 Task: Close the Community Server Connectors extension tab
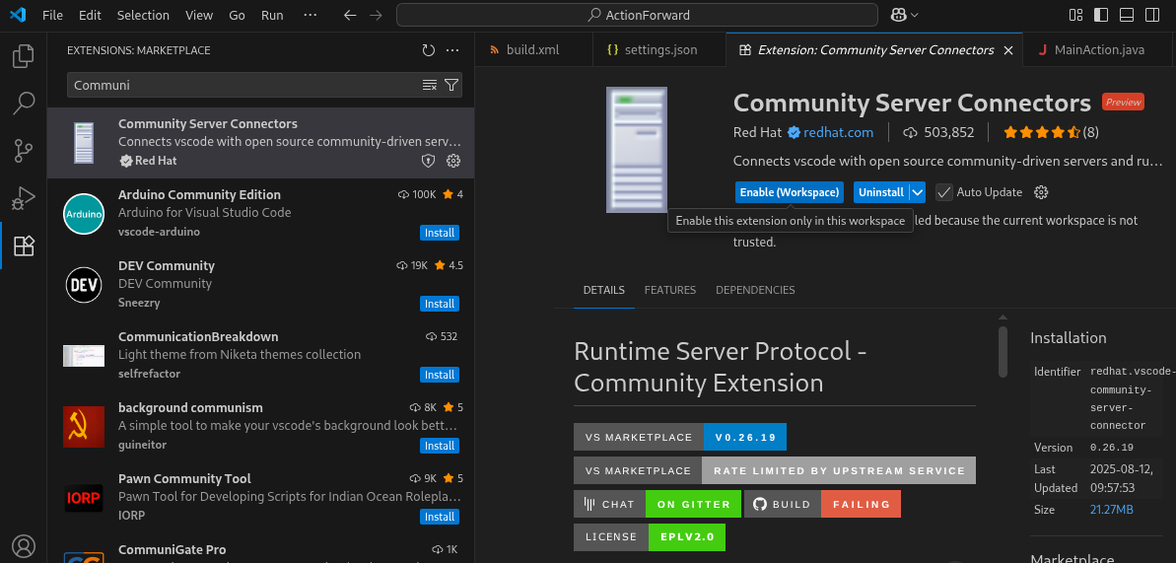[1008, 50]
